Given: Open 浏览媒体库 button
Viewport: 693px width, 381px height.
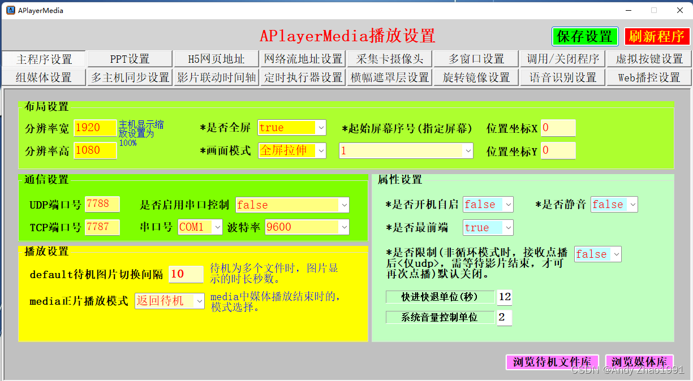Looking at the screenshot, I should 639,362.
